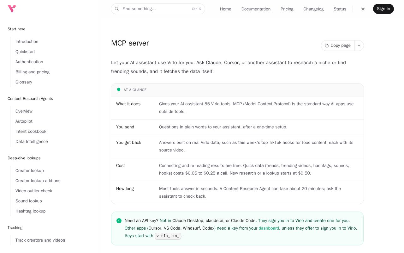
Task: Focus the Find something search field
Action: (158, 9)
